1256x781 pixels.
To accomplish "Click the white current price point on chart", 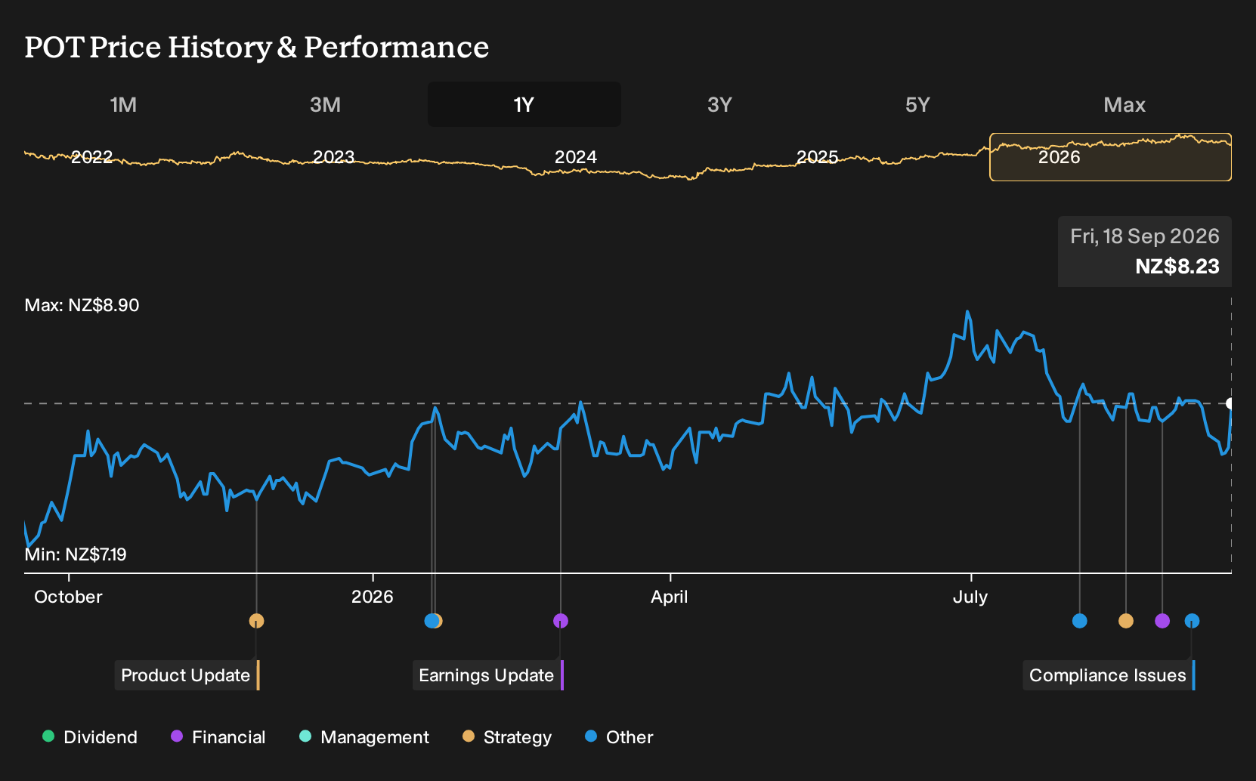I will tap(1230, 403).
